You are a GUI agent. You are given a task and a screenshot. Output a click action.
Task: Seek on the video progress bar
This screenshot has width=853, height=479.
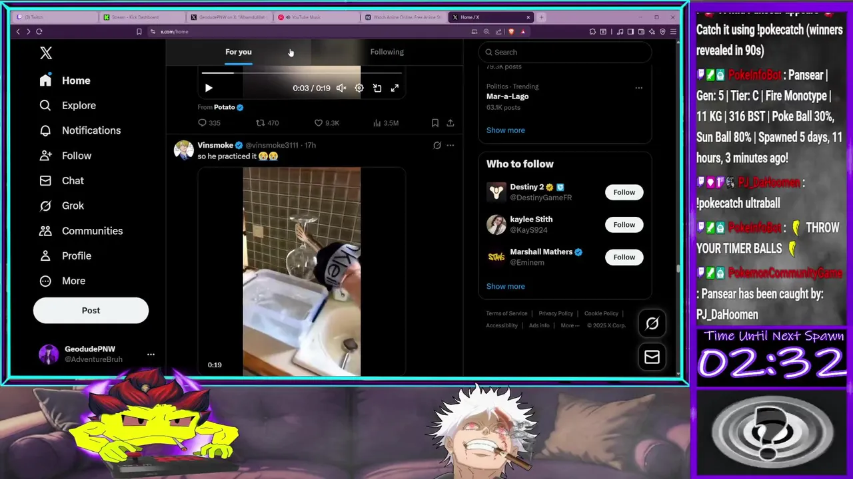click(x=301, y=73)
